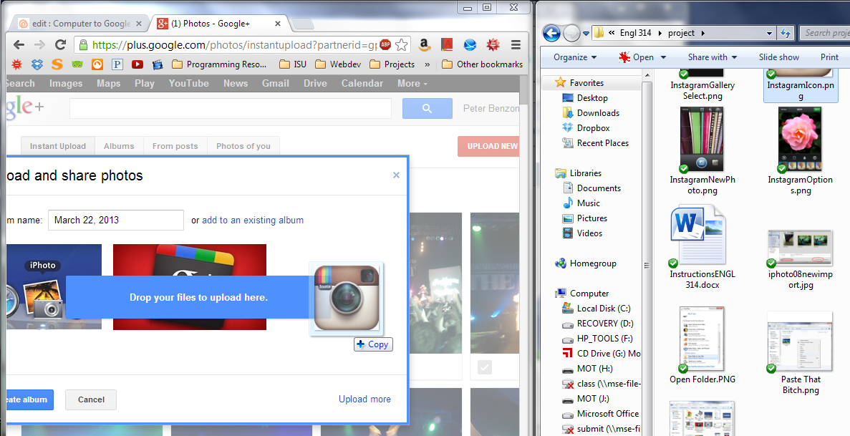Image resolution: width=850 pixels, height=436 pixels.
Task: Switch to the Albums tab
Action: coord(120,147)
